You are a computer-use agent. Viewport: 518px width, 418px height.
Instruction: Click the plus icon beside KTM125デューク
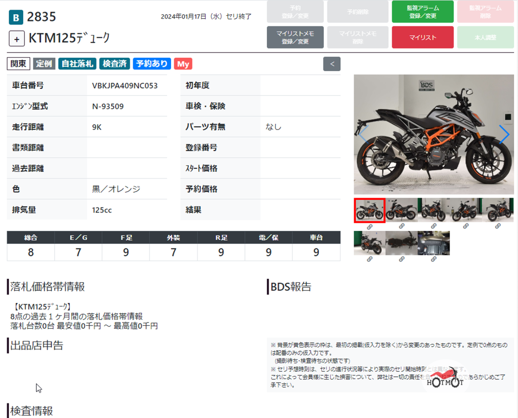click(x=17, y=39)
